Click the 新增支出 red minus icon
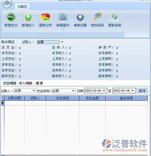The width and height of the screenshot is (151, 156). click(11, 17)
